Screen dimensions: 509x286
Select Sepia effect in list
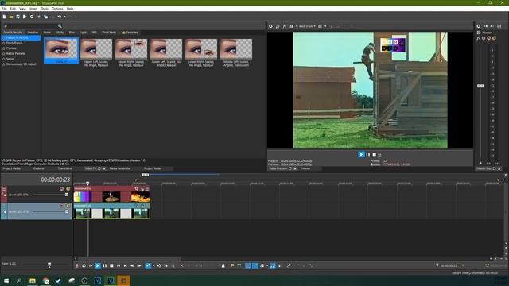tap(10, 59)
